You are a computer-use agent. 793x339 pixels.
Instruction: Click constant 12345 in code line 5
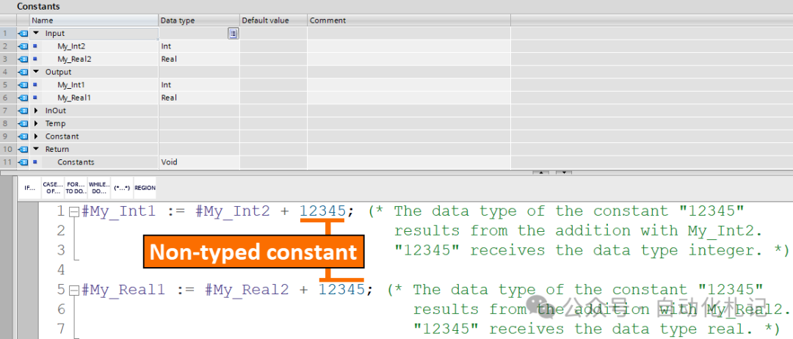[x=342, y=289]
